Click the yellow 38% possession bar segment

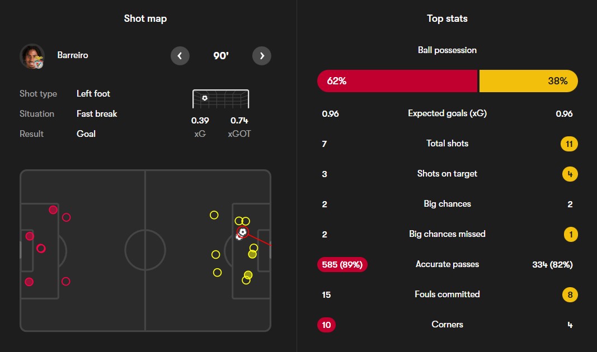coord(528,81)
